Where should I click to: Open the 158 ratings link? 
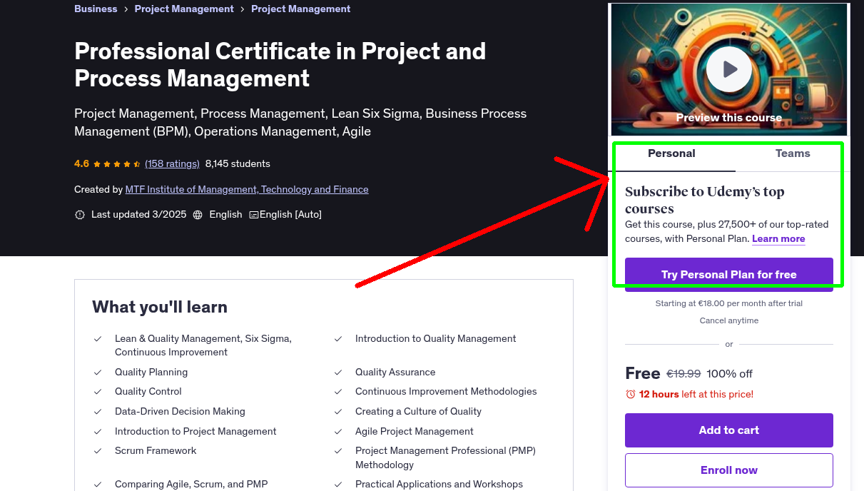point(172,163)
